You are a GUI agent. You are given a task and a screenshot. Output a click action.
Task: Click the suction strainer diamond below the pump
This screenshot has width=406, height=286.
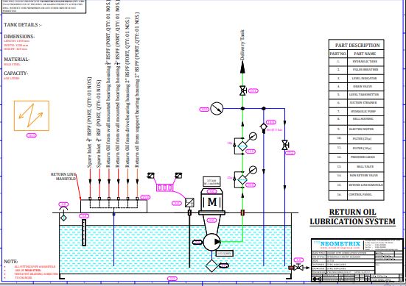tap(211, 265)
